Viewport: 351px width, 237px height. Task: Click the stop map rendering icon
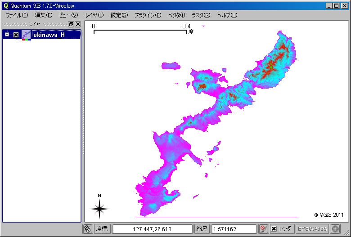(x=263, y=229)
